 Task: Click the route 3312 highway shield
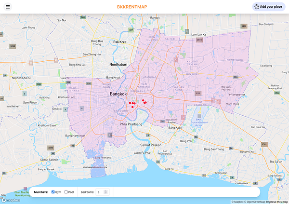coord(244,26)
